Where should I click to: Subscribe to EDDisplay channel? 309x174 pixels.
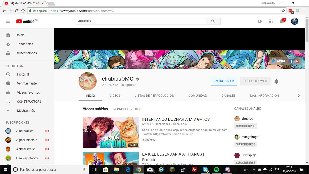pyautogui.click(x=246, y=163)
